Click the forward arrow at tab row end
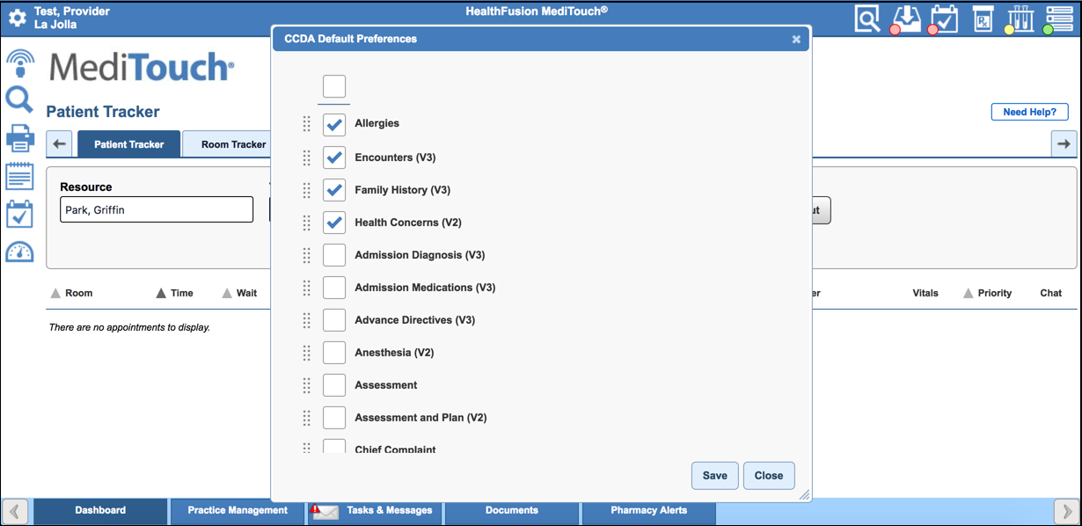1082x526 pixels. point(1064,144)
